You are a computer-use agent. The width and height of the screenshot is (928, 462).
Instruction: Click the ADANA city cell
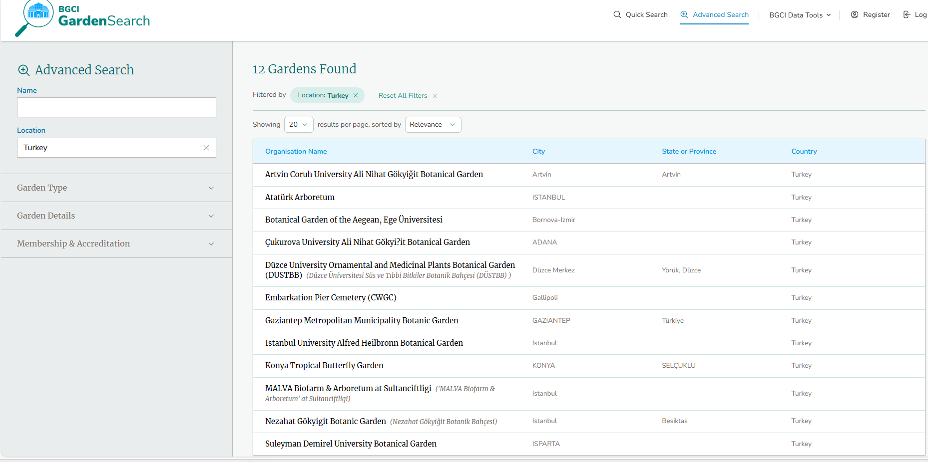tap(544, 242)
